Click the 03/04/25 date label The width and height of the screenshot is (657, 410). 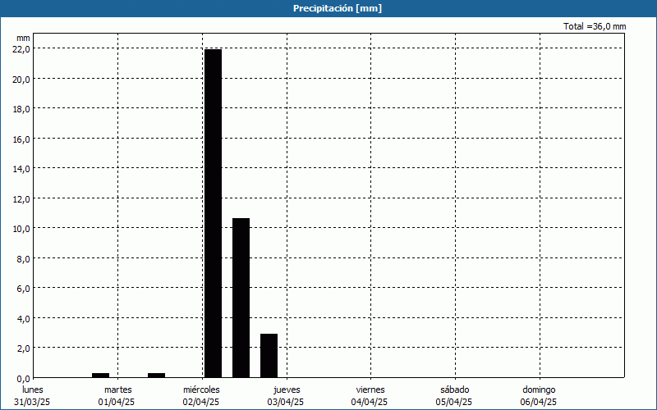(285, 403)
